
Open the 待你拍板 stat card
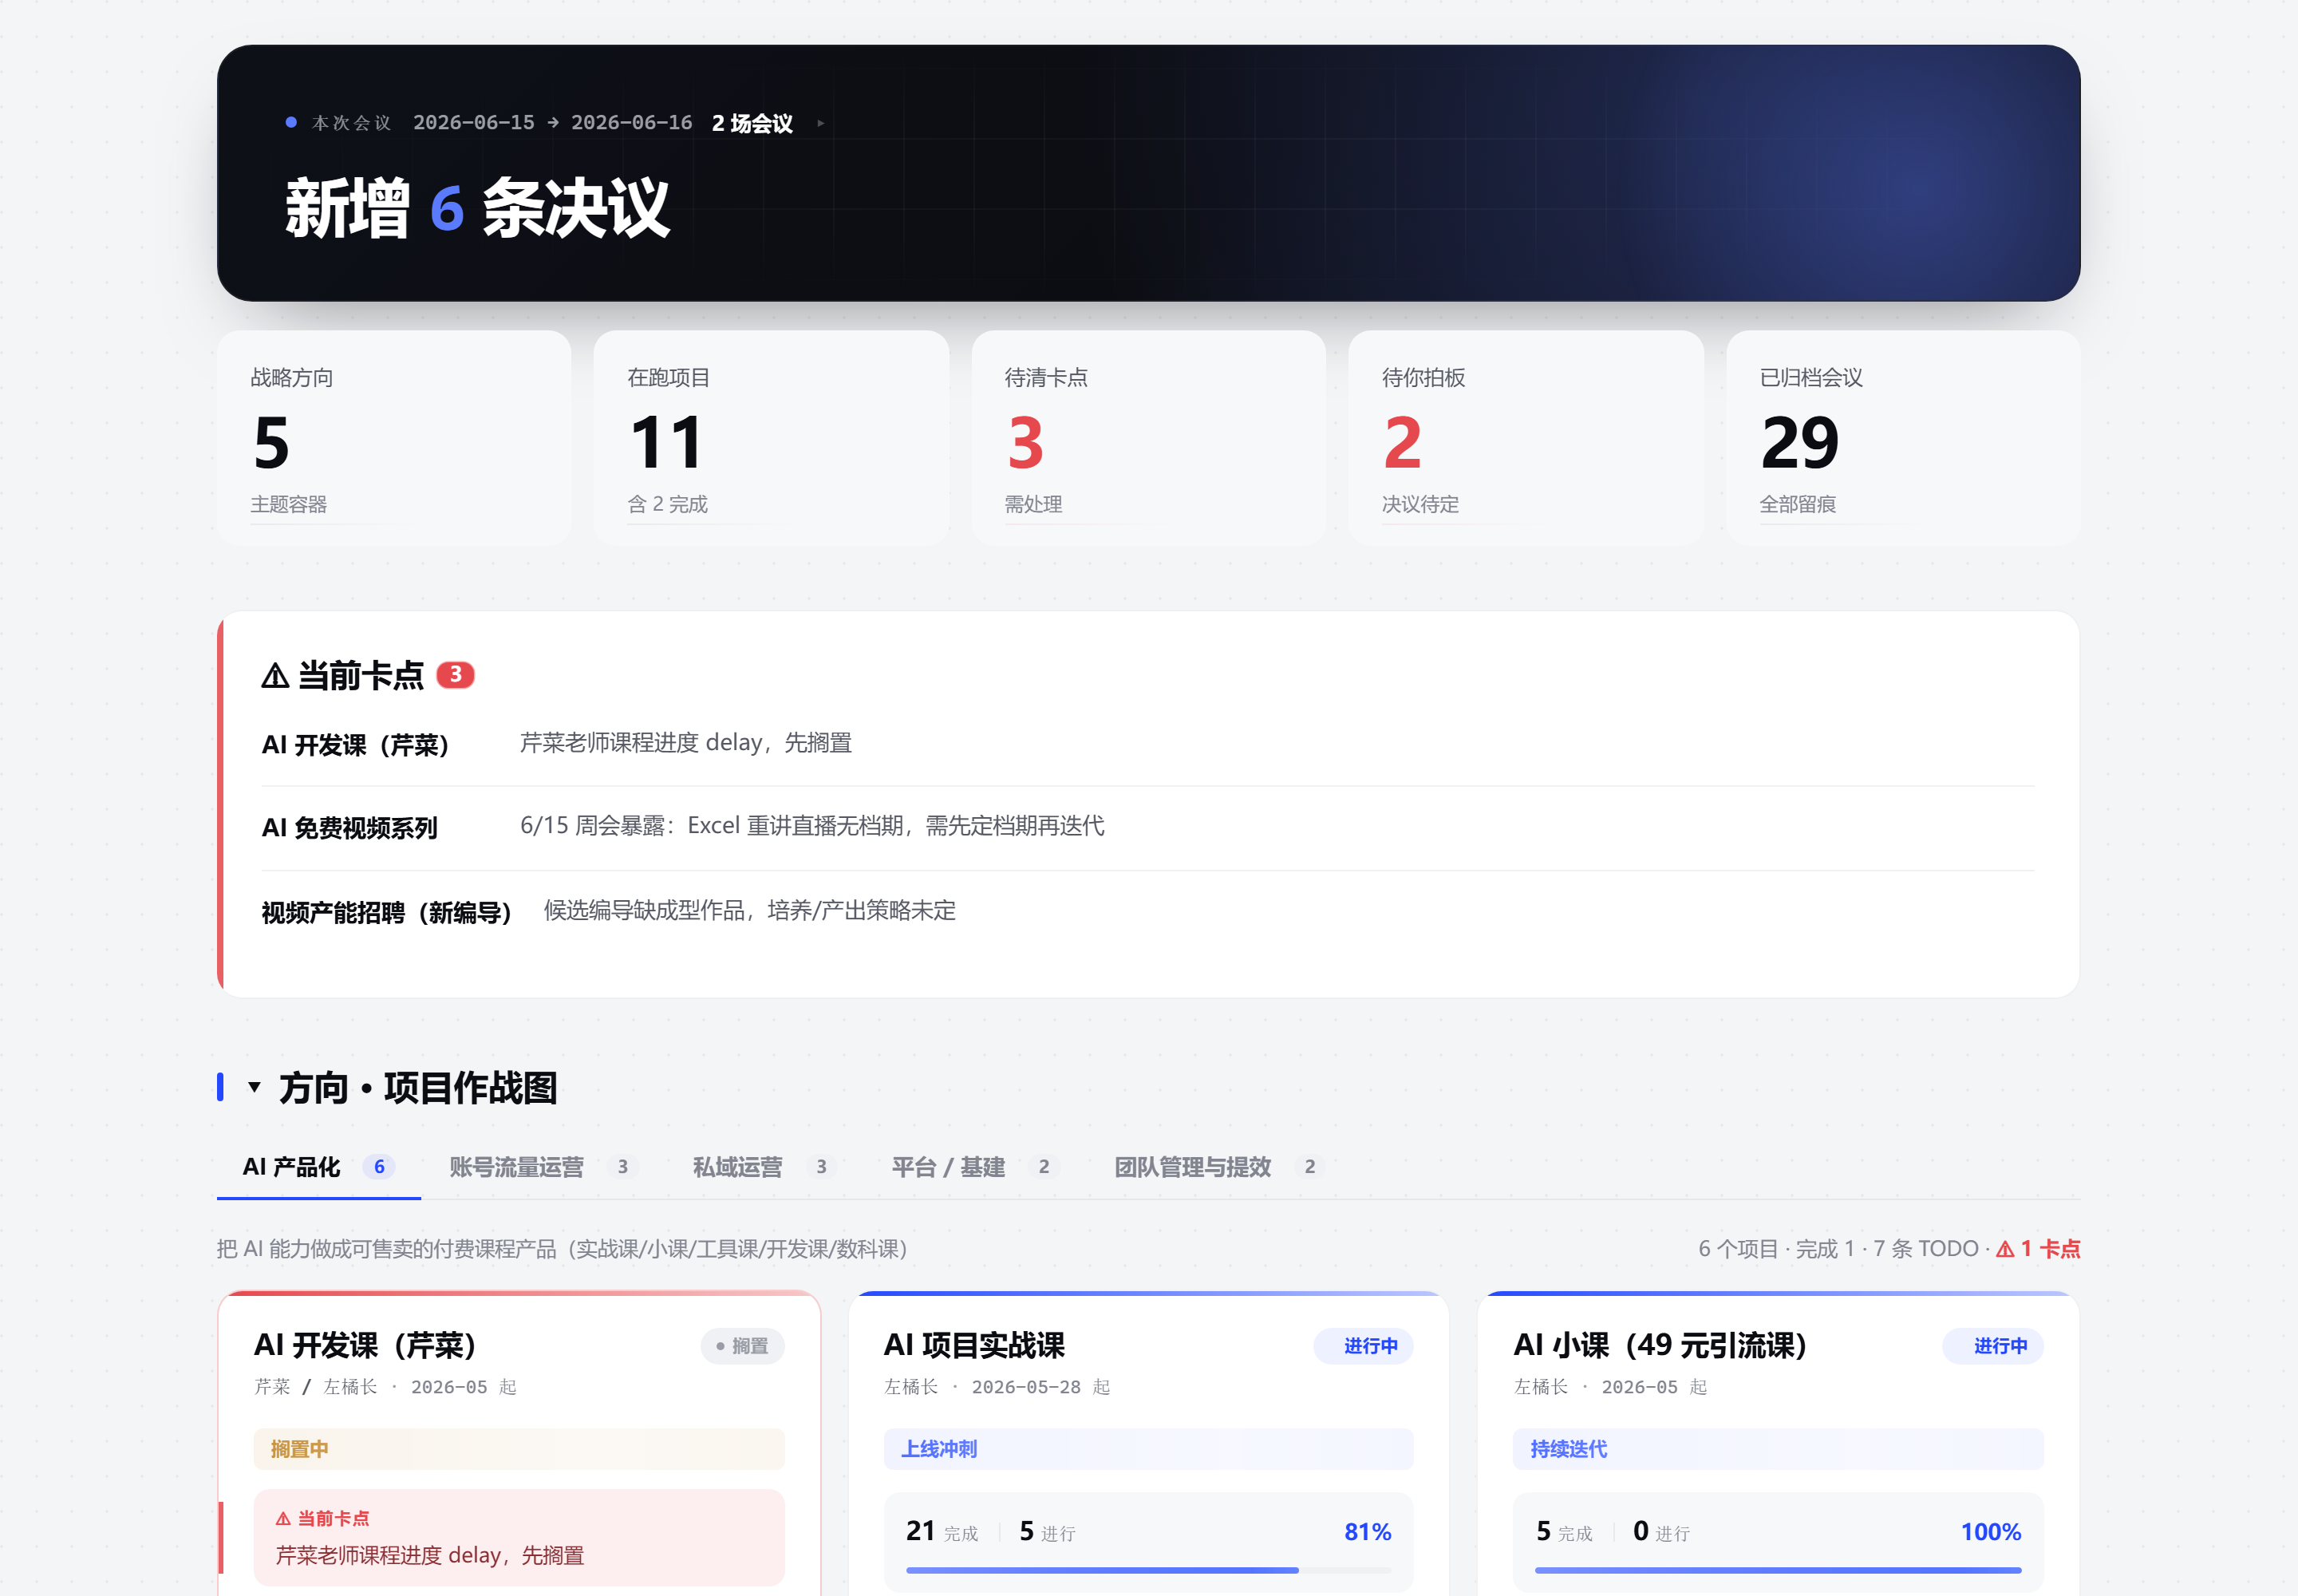1526,438
